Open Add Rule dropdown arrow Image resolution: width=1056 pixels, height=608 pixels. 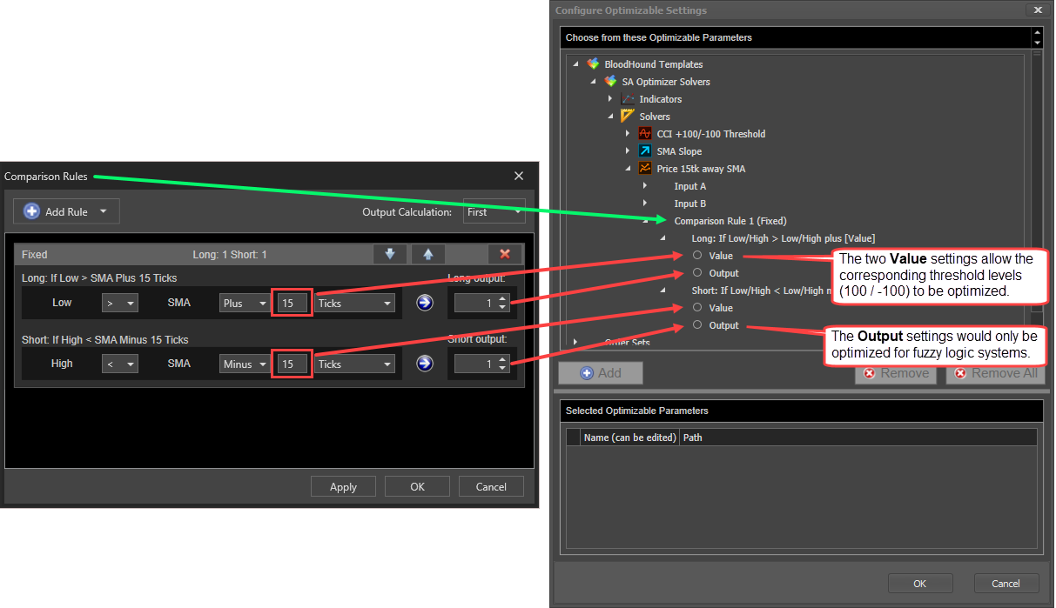(104, 211)
